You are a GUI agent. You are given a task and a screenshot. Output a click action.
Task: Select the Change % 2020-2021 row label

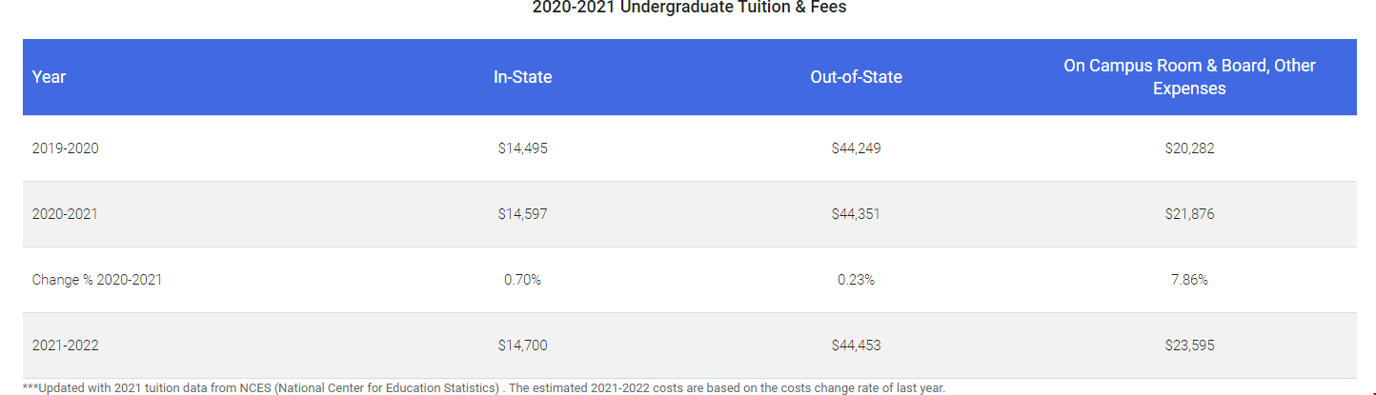pyautogui.click(x=96, y=280)
